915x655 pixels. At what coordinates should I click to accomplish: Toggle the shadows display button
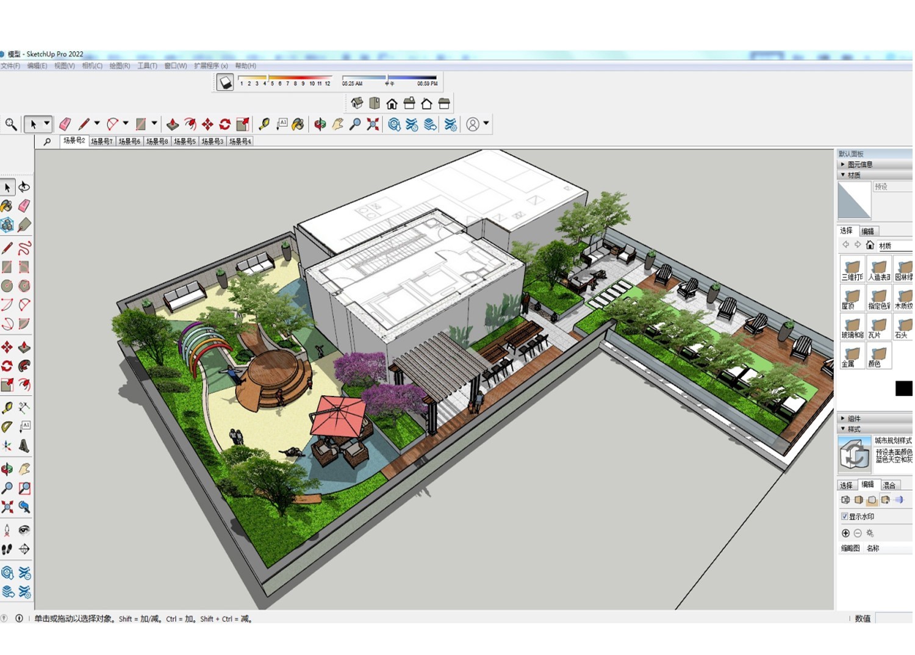(225, 82)
